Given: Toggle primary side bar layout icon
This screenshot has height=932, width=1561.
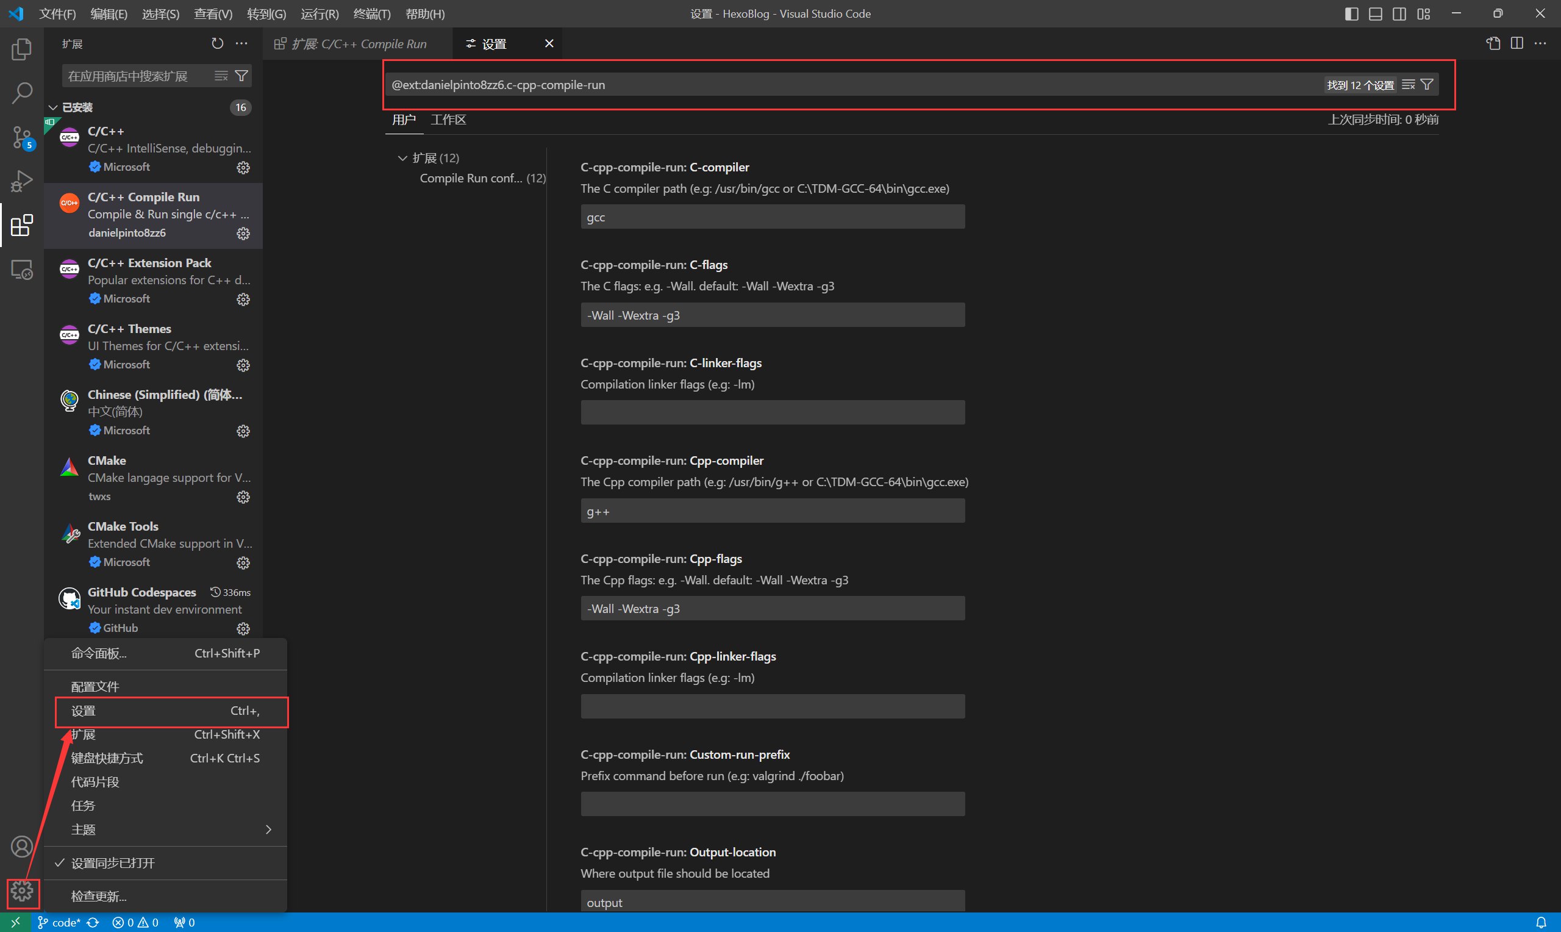Looking at the screenshot, I should 1352,14.
